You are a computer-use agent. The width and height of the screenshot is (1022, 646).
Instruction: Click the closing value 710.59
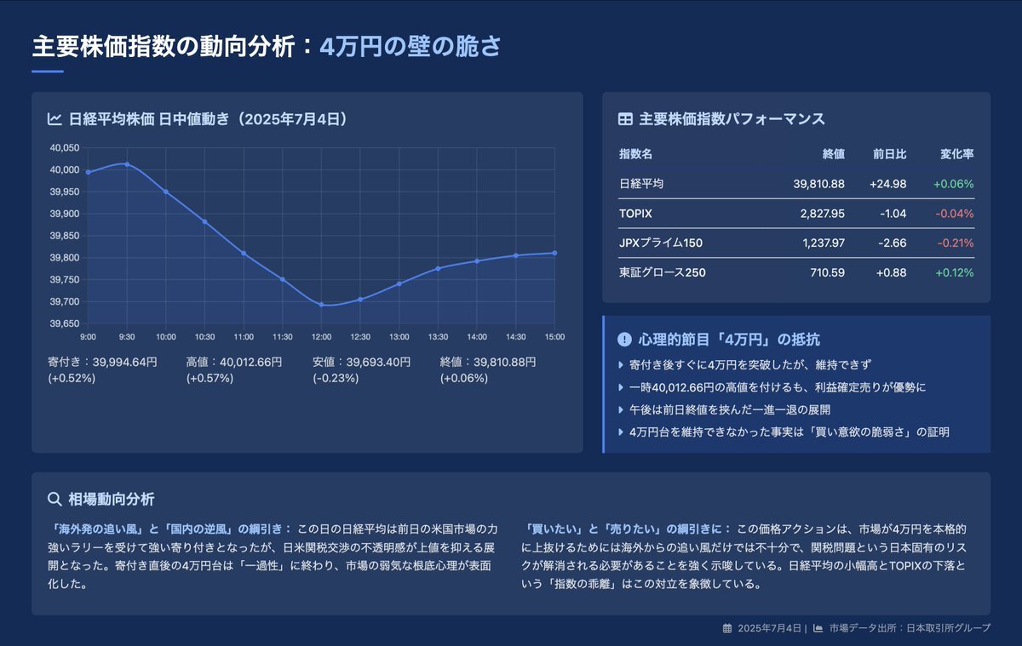828,273
